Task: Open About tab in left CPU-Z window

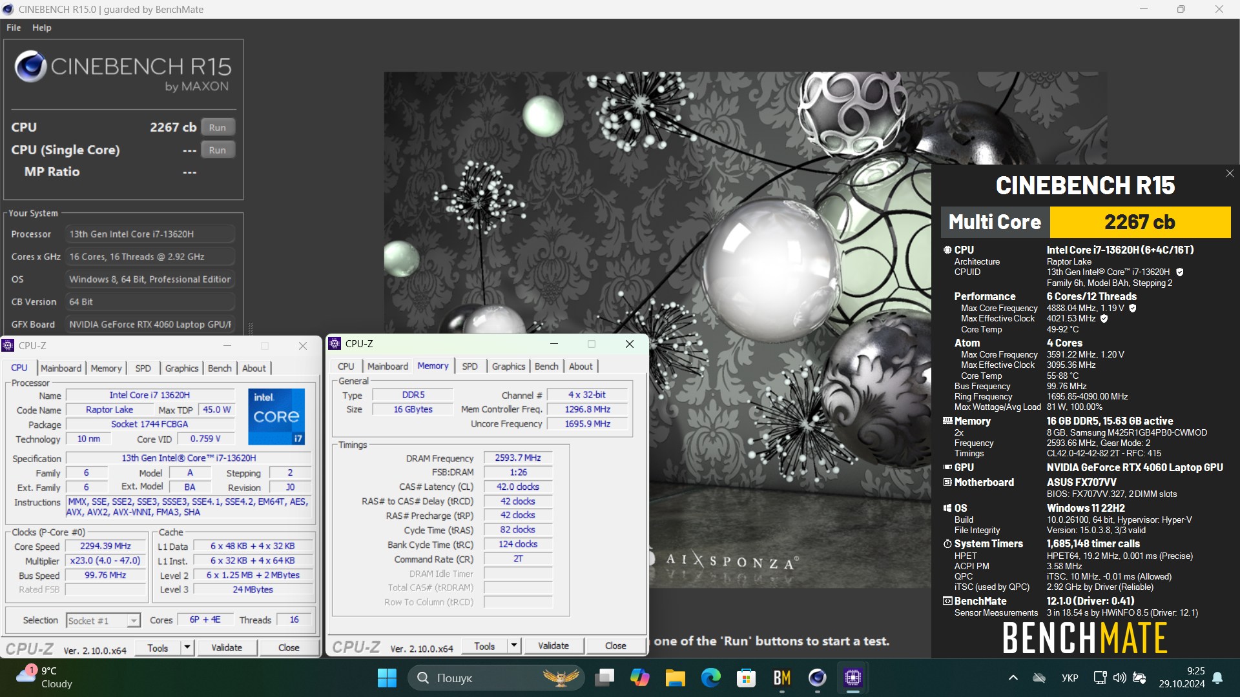Action: point(254,368)
